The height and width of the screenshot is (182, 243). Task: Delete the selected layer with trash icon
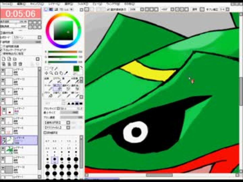tap(20, 64)
